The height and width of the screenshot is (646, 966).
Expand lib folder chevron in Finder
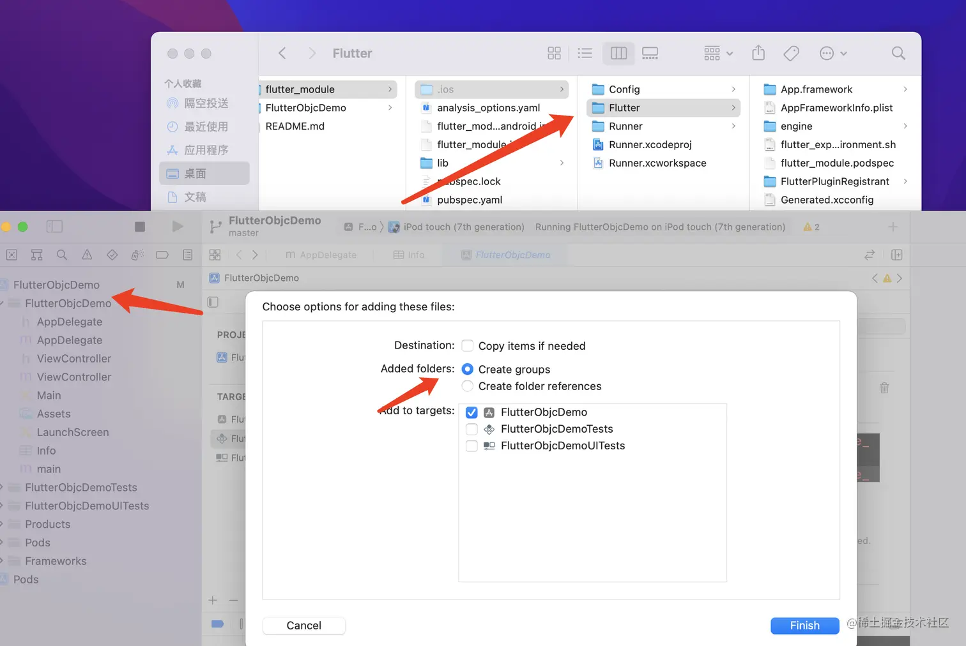(562, 163)
